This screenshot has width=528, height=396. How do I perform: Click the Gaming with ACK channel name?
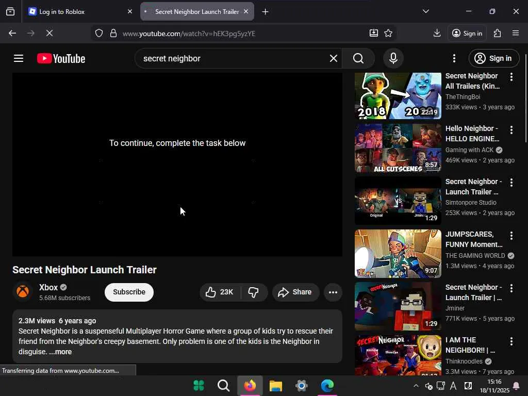[469, 150]
